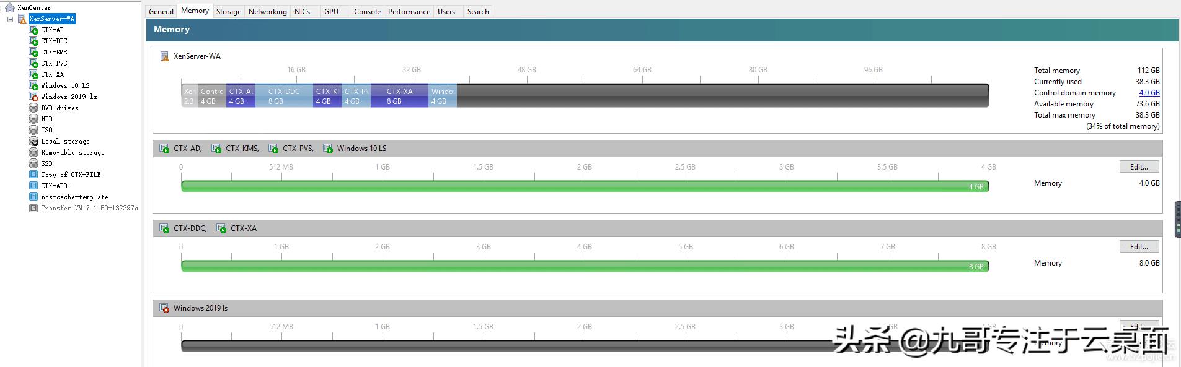This screenshot has height=367, width=1181.
Task: Click the XenServer-WA host icon in tree
Action: (x=22, y=19)
